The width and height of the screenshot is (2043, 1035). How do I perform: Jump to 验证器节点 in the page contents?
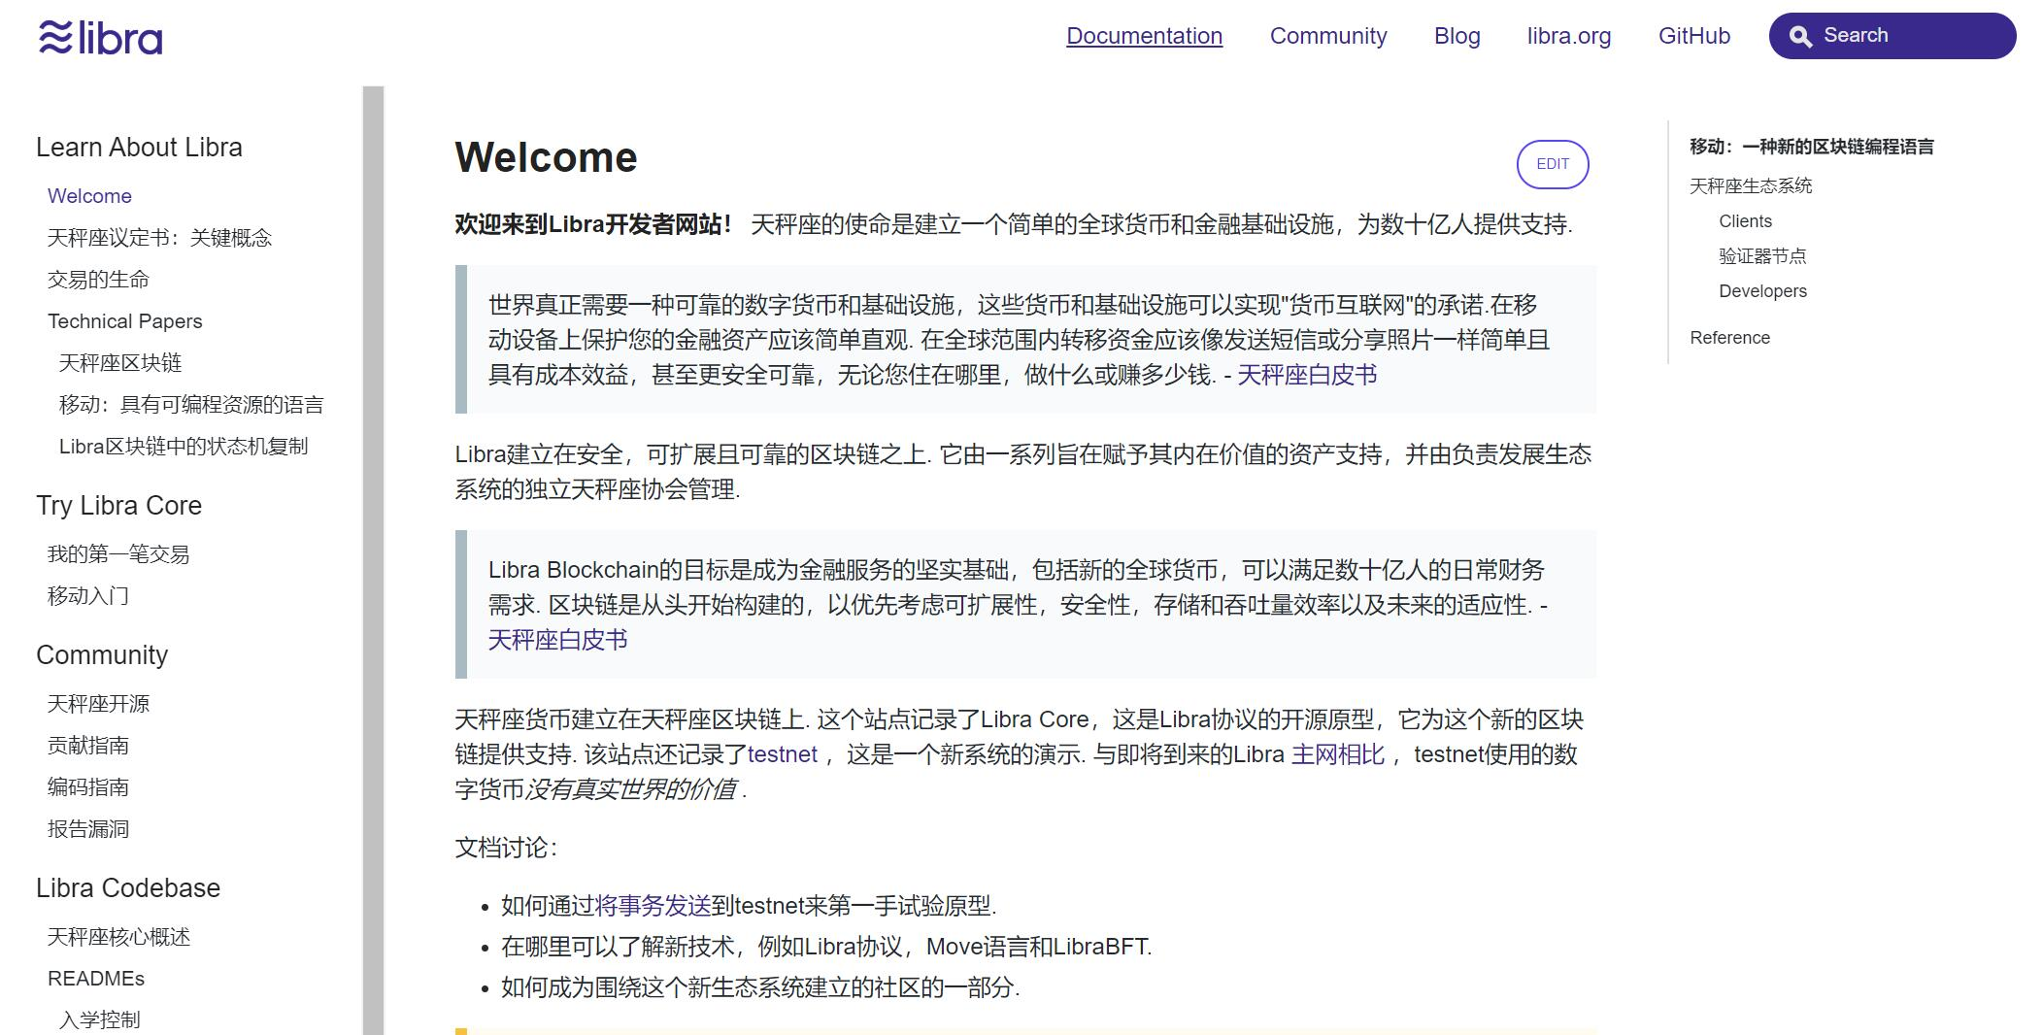[x=1762, y=256]
